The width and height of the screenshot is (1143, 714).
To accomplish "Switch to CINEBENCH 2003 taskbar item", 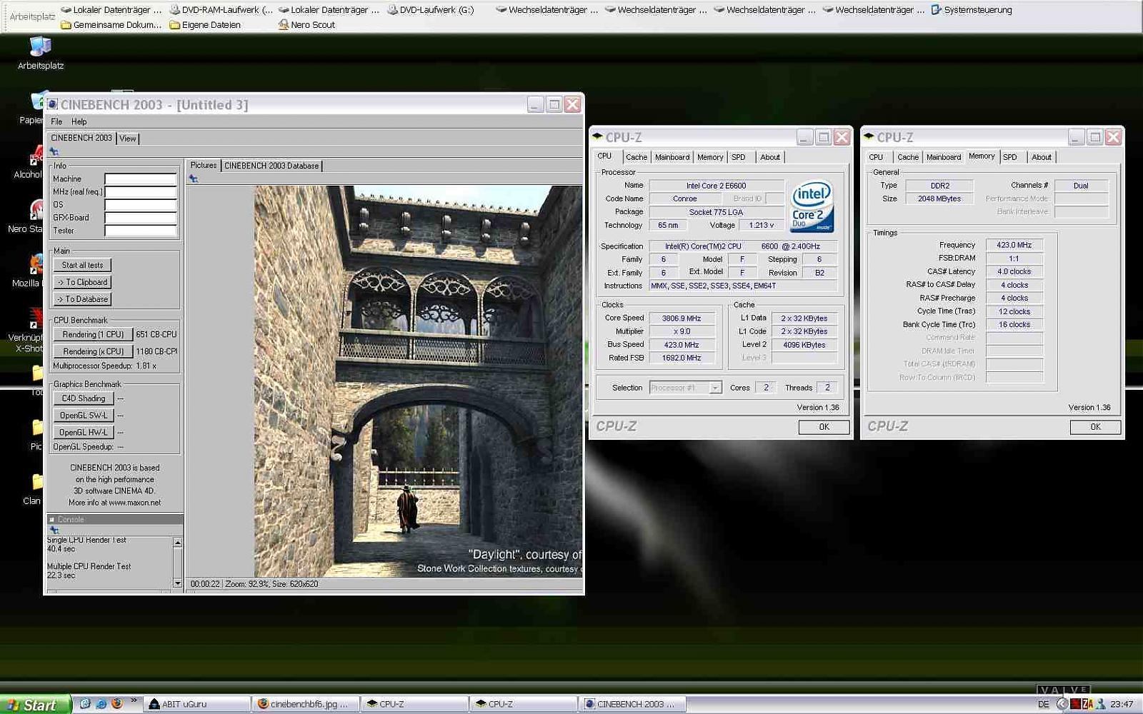I will [632, 704].
